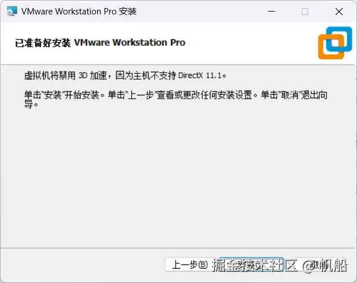Click the installer icon in the title bar
The image size is (357, 283).
(x=12, y=11)
